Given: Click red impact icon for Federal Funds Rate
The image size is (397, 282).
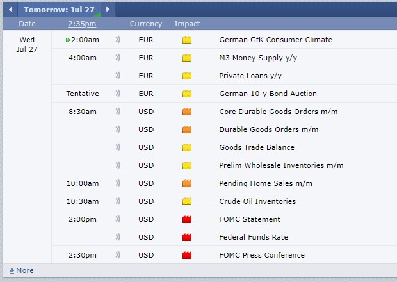Looking at the screenshot, I should [x=187, y=237].
